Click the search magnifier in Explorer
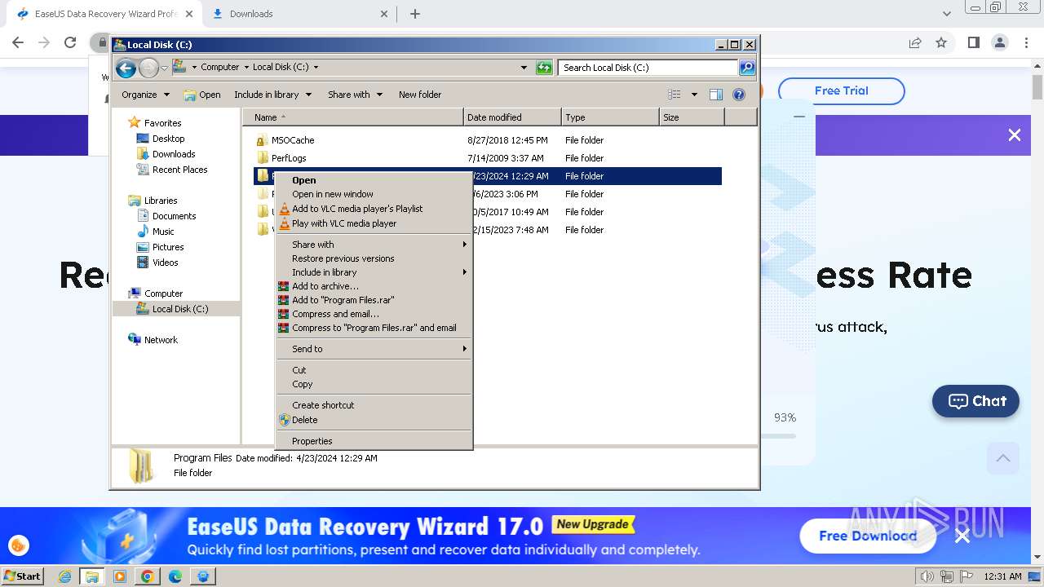Screen dimensions: 1044x587 pos(746,68)
